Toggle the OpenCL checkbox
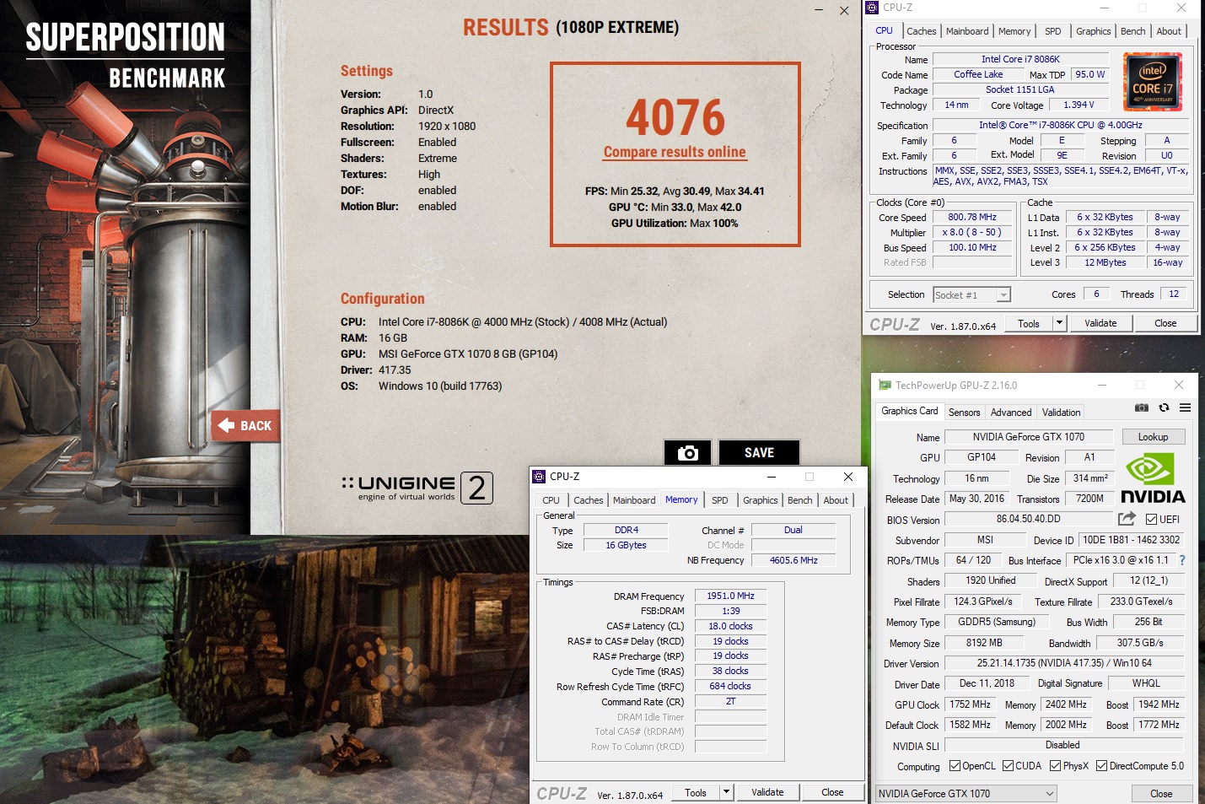The image size is (1205, 804). [955, 766]
